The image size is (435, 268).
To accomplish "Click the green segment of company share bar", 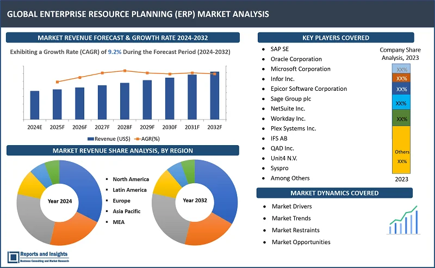I will coord(401,118).
